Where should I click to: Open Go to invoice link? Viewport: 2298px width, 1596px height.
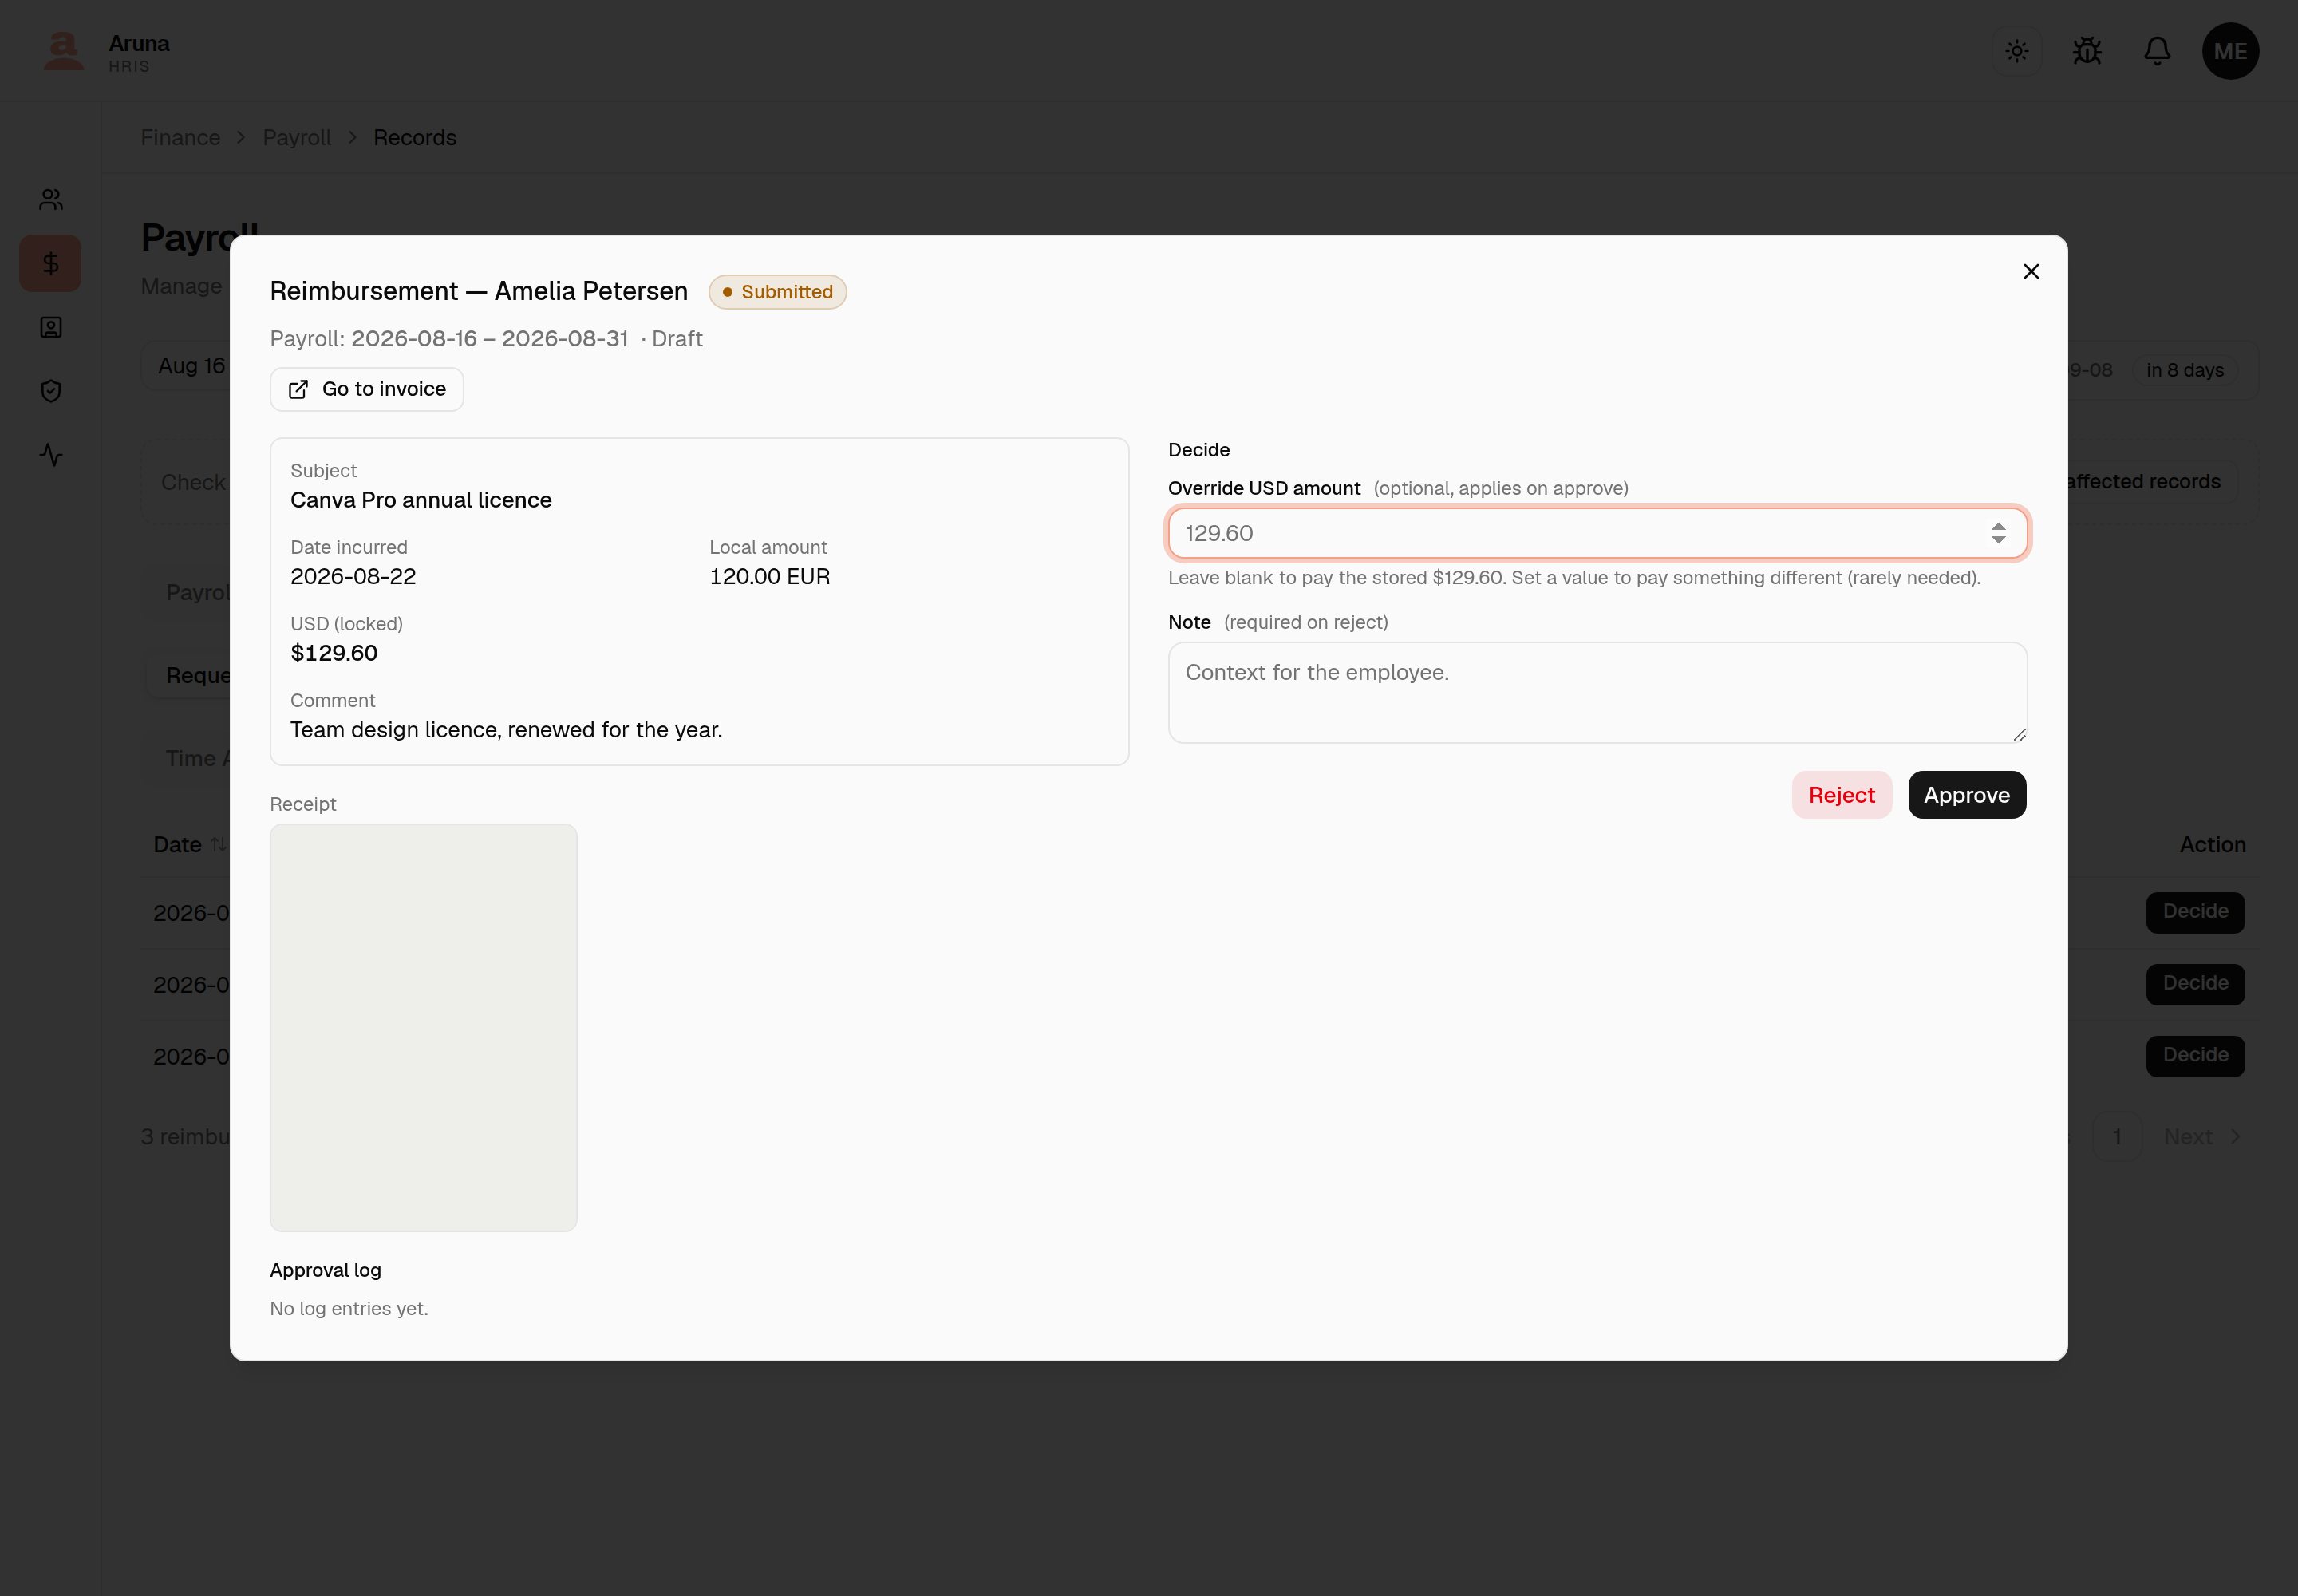[367, 389]
